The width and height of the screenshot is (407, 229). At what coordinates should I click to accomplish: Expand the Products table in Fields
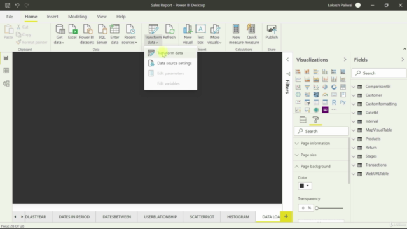click(x=354, y=139)
